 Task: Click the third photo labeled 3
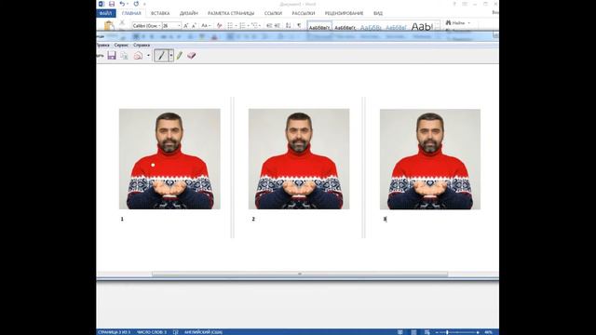click(430, 159)
